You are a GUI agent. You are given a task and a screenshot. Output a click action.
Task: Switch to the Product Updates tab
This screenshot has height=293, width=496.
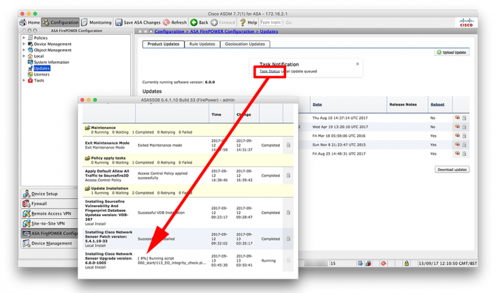(163, 44)
